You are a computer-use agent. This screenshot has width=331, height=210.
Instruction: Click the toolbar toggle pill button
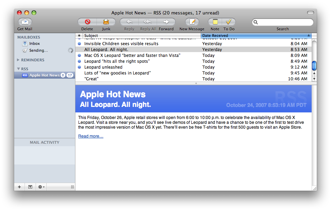click(x=310, y=13)
